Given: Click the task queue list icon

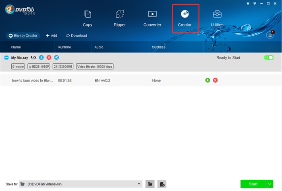Looking at the screenshot, I should [270, 35].
